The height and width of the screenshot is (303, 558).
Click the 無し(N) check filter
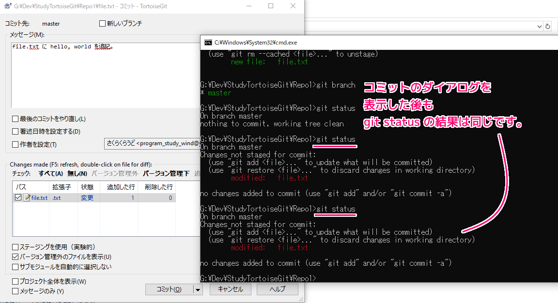[x=77, y=173]
